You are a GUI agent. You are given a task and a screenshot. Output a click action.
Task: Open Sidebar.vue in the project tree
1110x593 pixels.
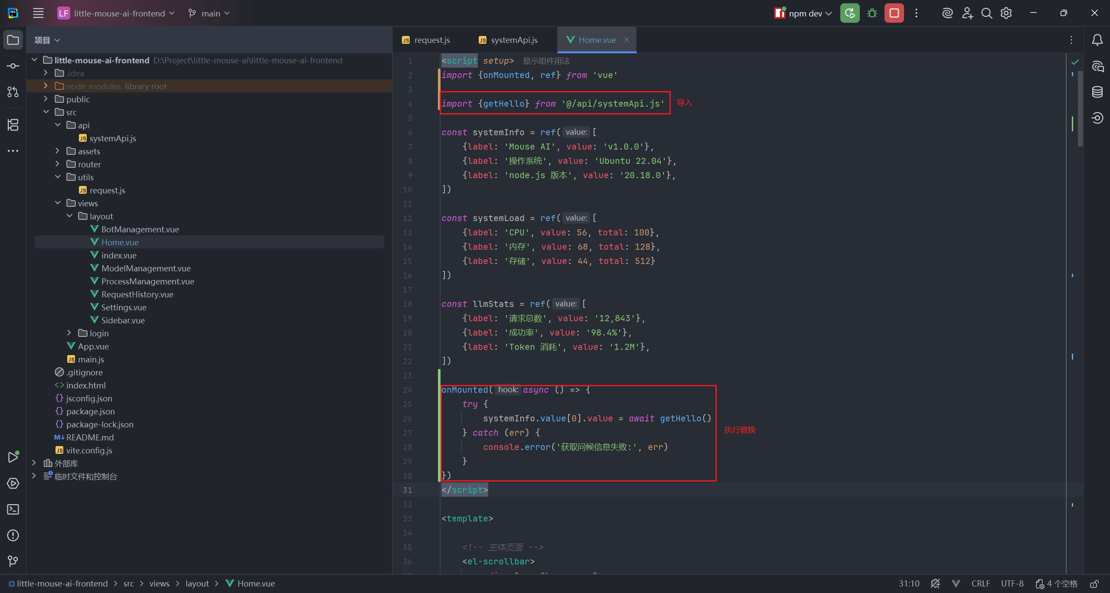123,320
